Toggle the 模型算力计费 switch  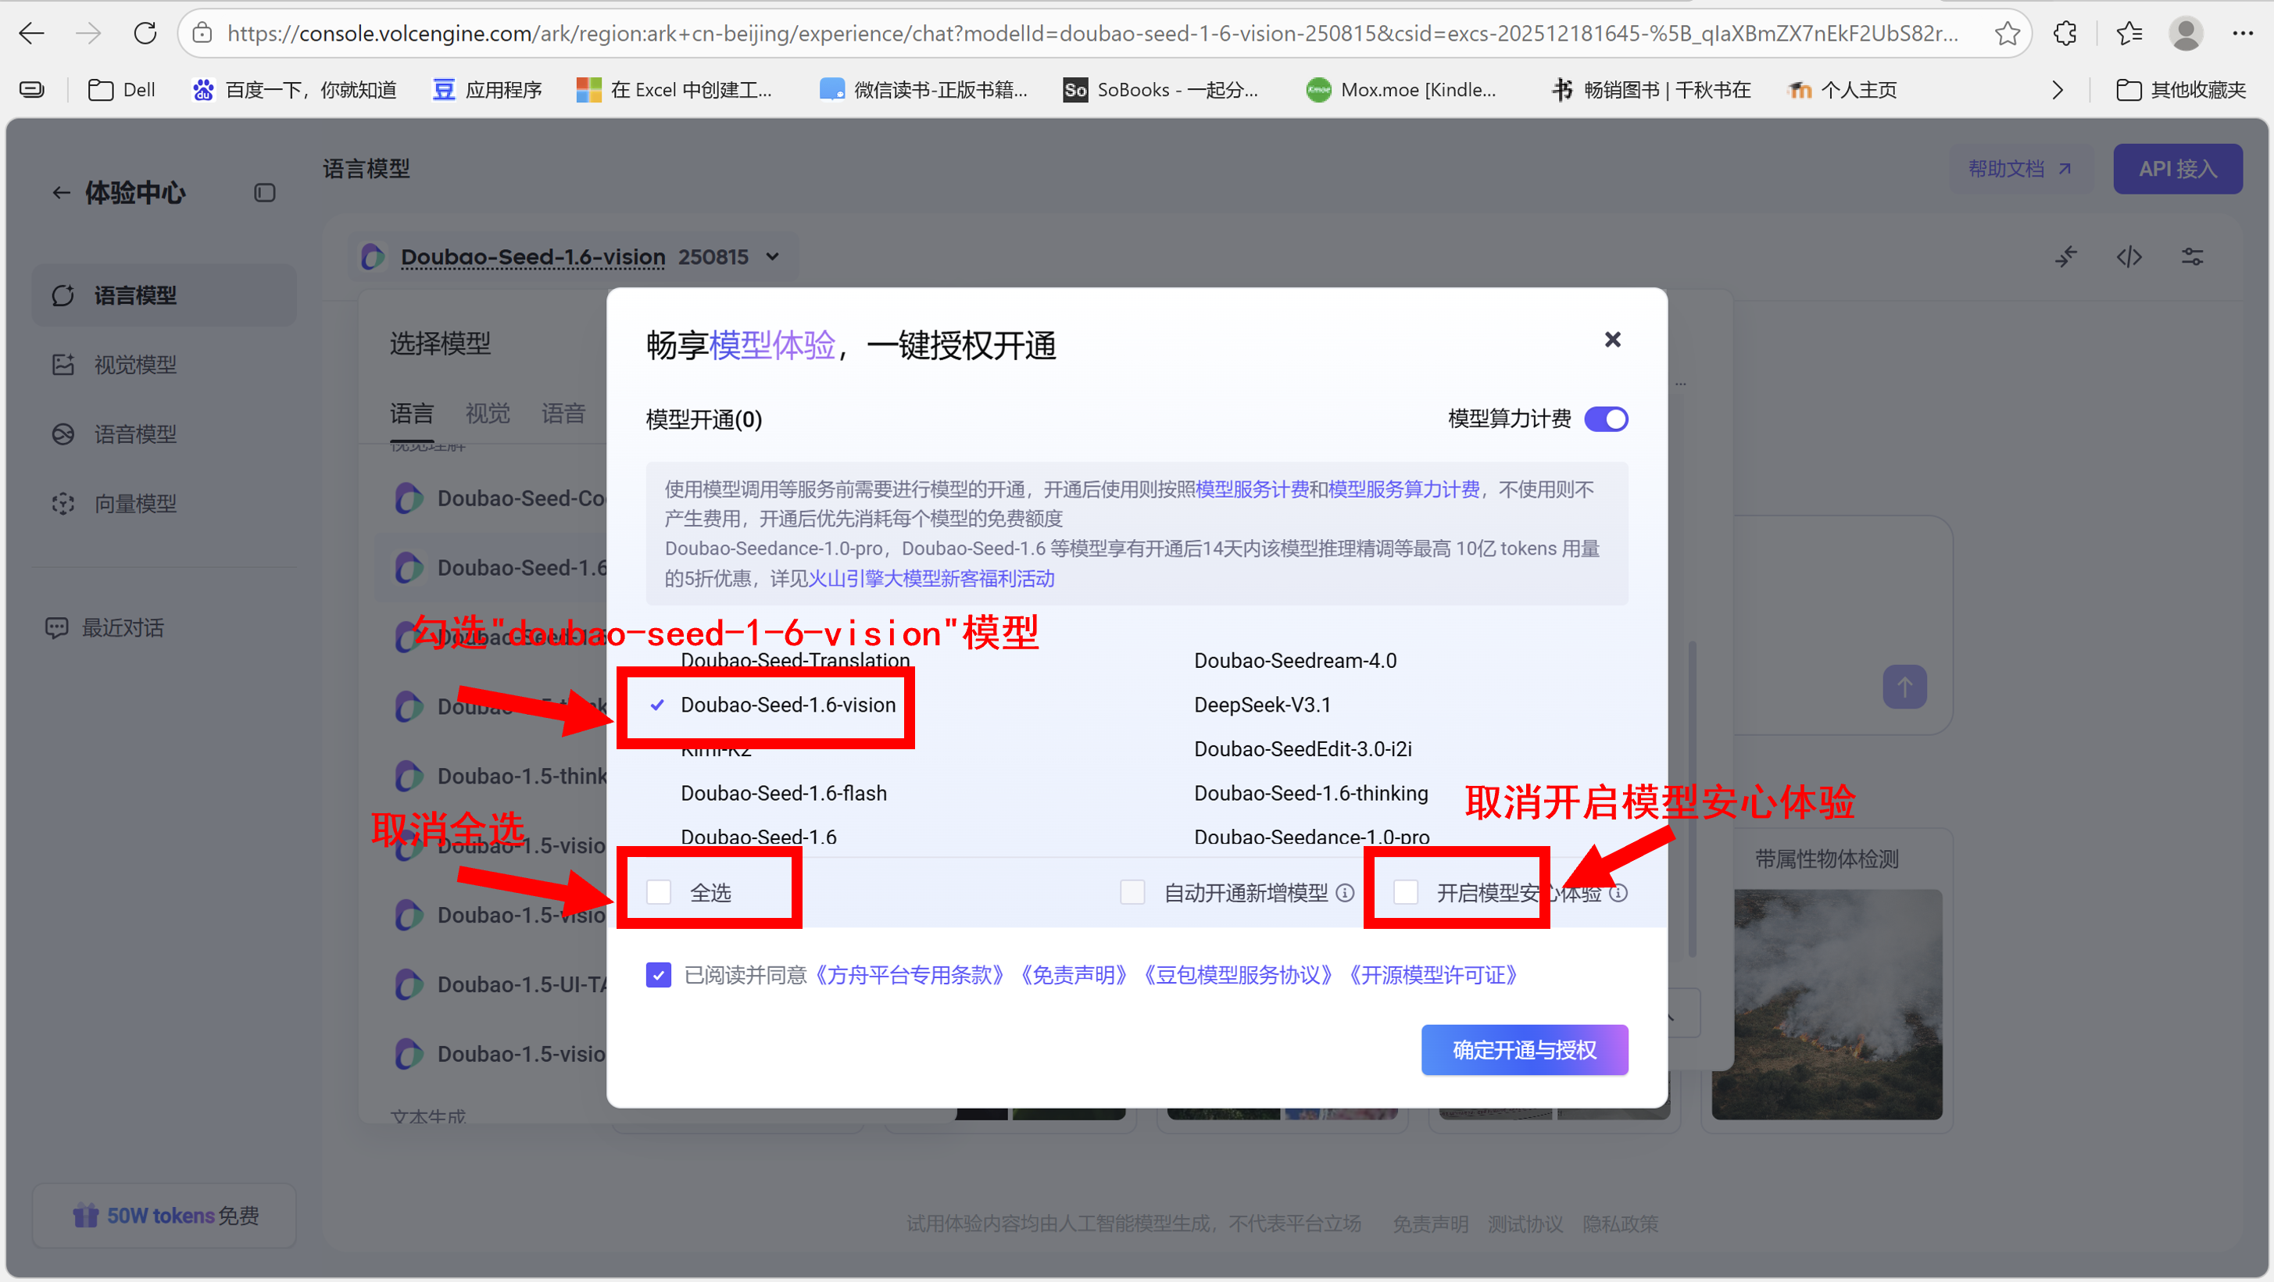click(x=1606, y=419)
